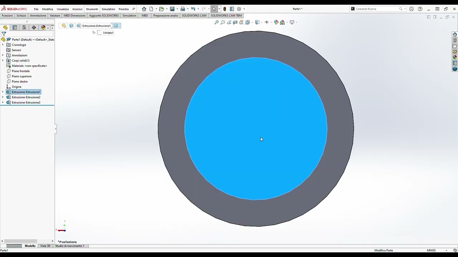Go to the Previous View
458x257 pixels.
(x=229, y=22)
